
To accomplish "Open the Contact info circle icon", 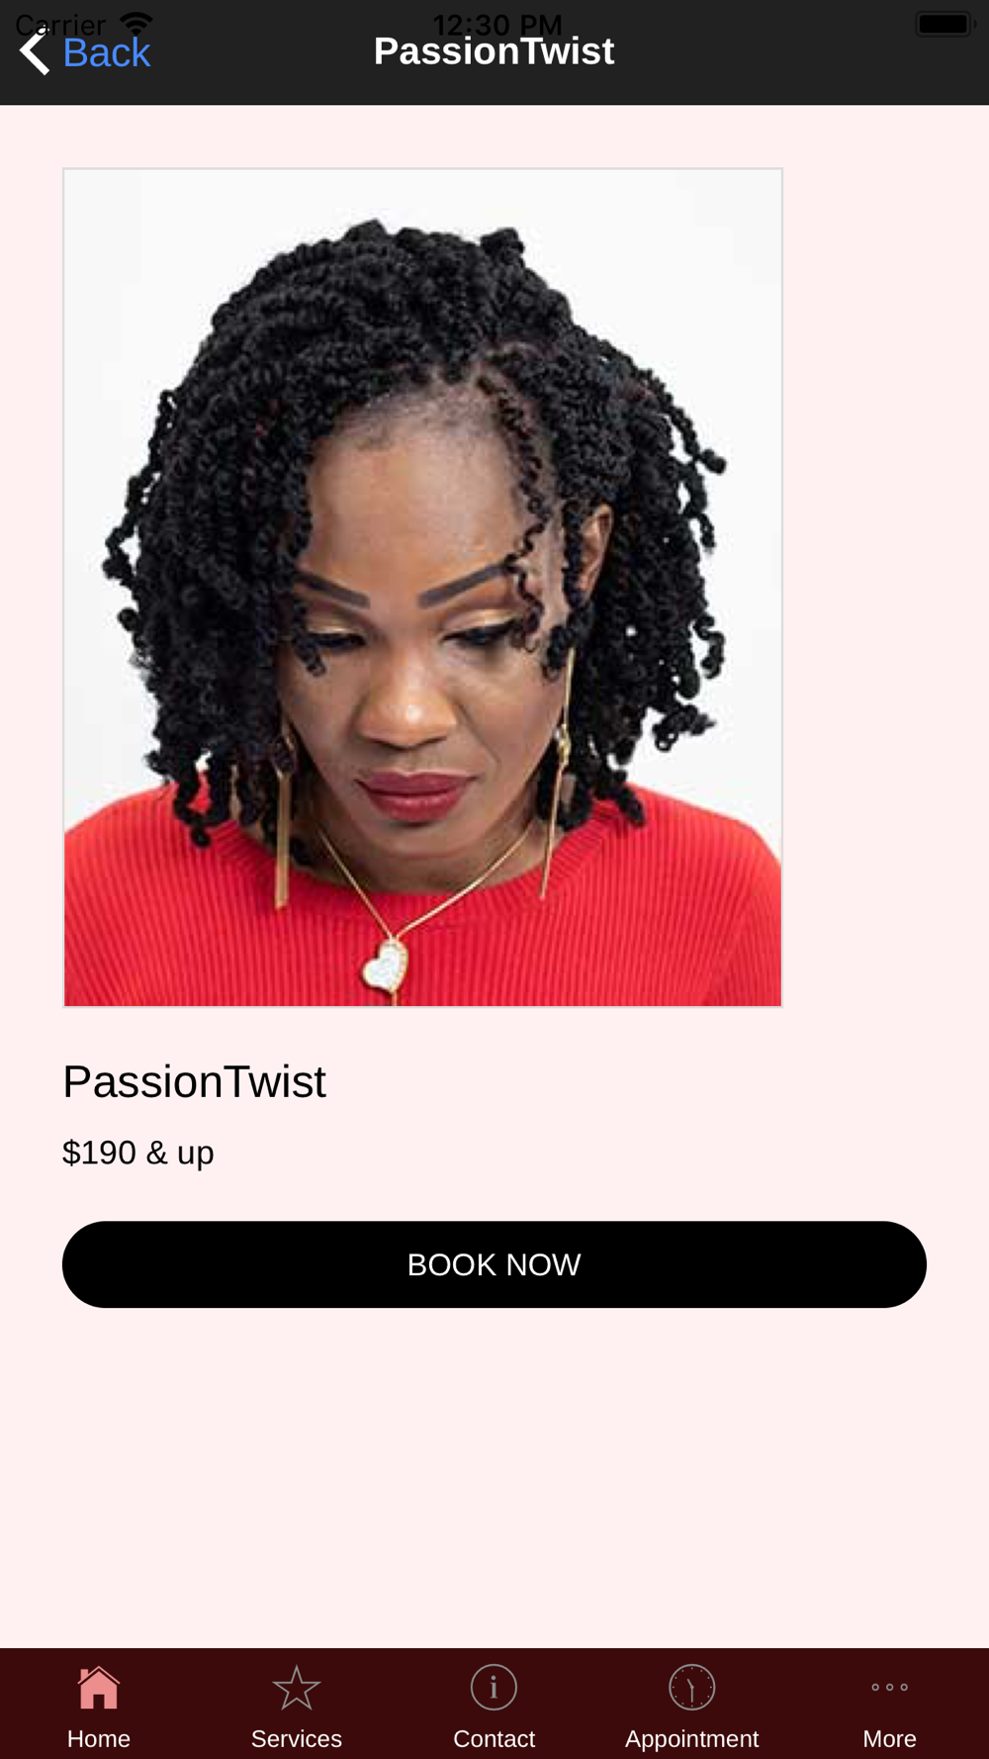I will [x=494, y=1688].
